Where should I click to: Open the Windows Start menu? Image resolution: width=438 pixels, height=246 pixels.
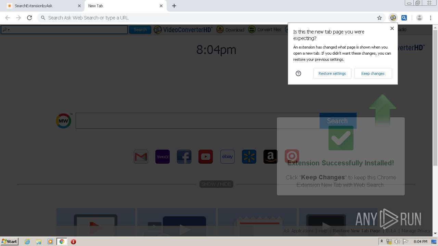[x=10, y=241]
